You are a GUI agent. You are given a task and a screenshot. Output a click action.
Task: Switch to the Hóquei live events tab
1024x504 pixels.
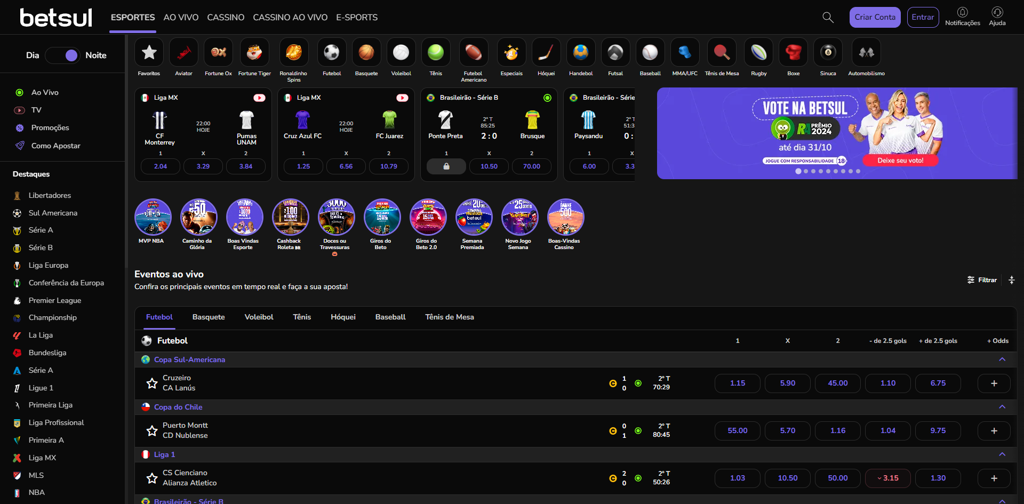pyautogui.click(x=343, y=317)
